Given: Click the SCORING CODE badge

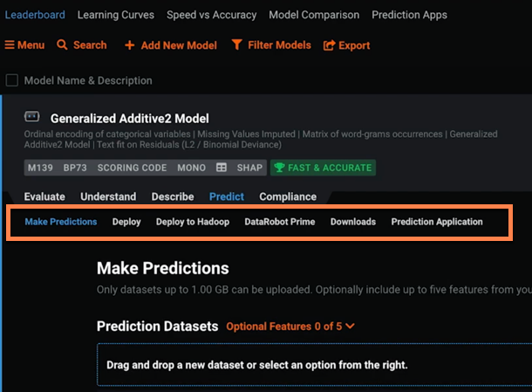Looking at the screenshot, I should [x=132, y=168].
